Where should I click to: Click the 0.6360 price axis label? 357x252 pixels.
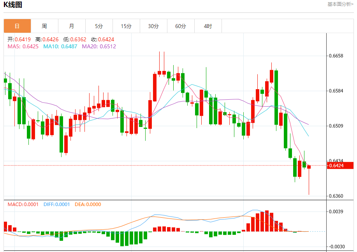click(x=336, y=196)
